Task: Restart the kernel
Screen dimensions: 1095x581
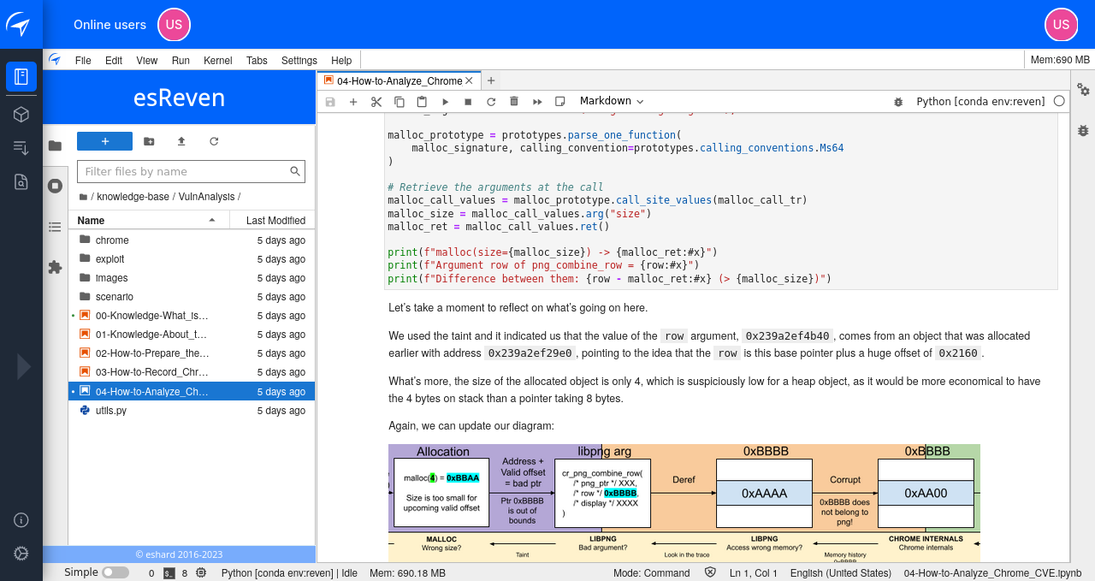Action: (x=490, y=101)
